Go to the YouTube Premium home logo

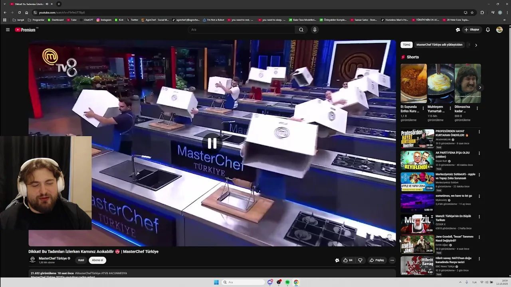pos(26,29)
